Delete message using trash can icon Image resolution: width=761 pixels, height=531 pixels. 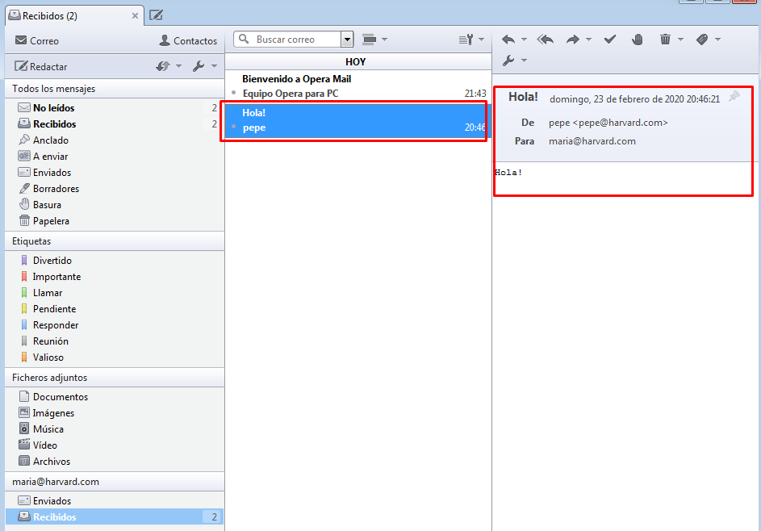[x=665, y=40]
